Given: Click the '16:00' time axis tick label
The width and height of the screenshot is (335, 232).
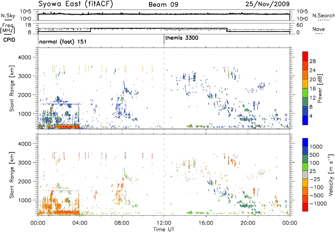Looking at the screenshot, I should [206, 223].
